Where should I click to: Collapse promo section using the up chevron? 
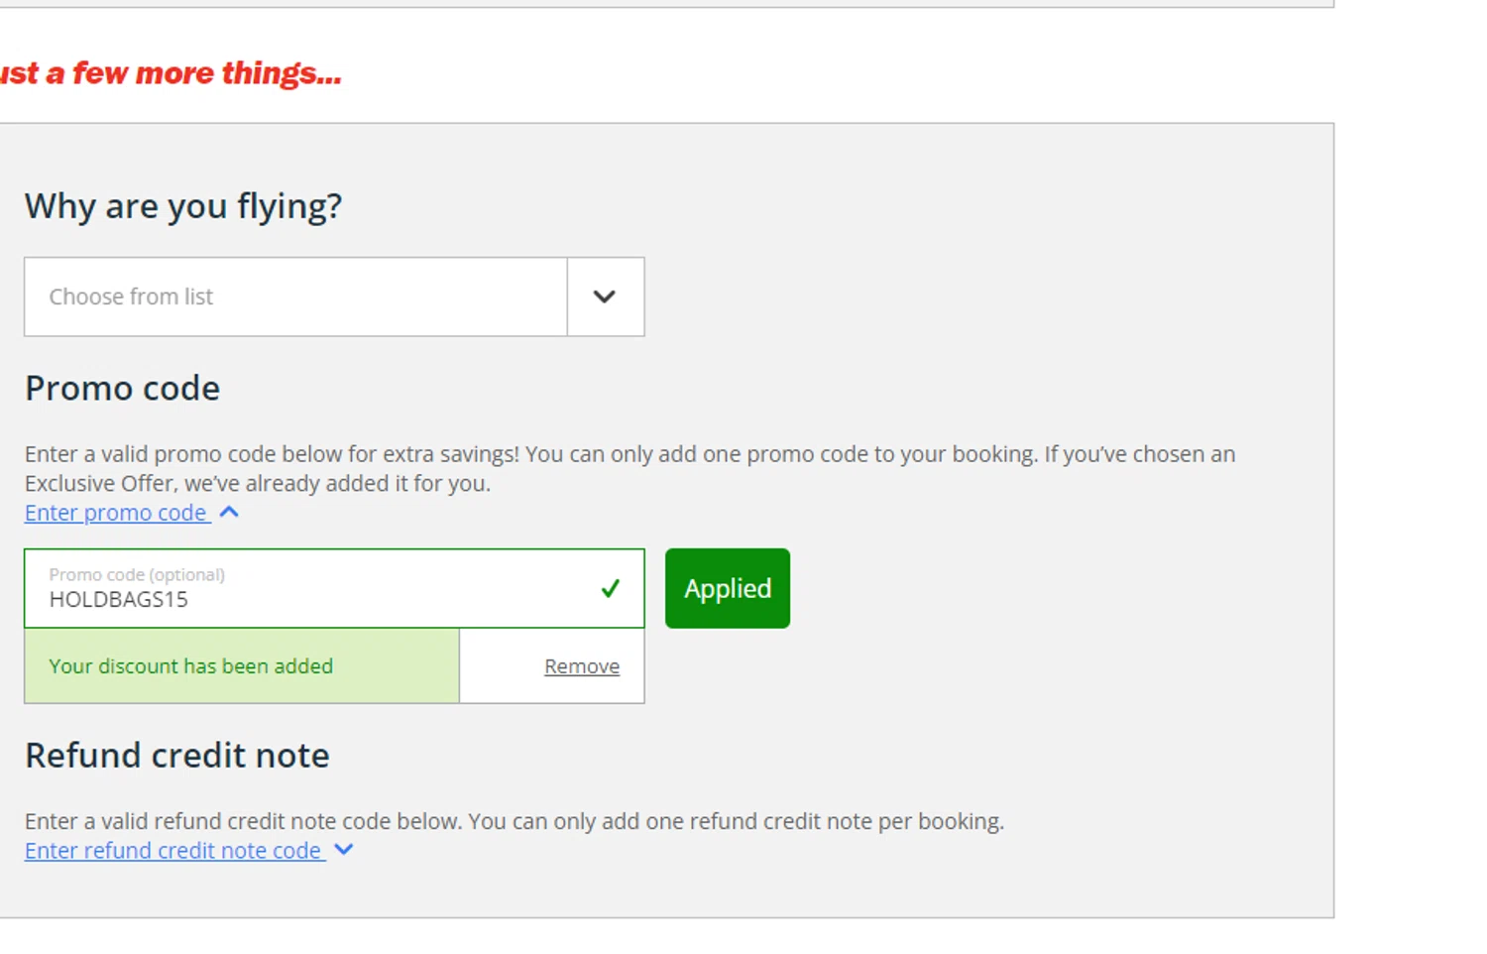(229, 512)
